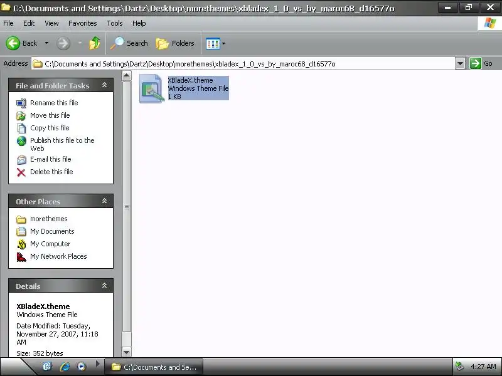Collapse the Details panel
Screen dimensions: 502x376
pyautogui.click(x=104, y=286)
